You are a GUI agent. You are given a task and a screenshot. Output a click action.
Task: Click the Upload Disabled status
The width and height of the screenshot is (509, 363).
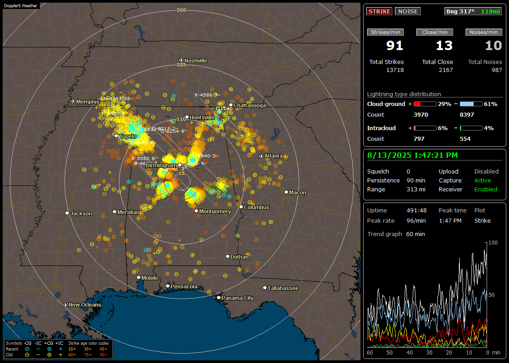pos(486,171)
